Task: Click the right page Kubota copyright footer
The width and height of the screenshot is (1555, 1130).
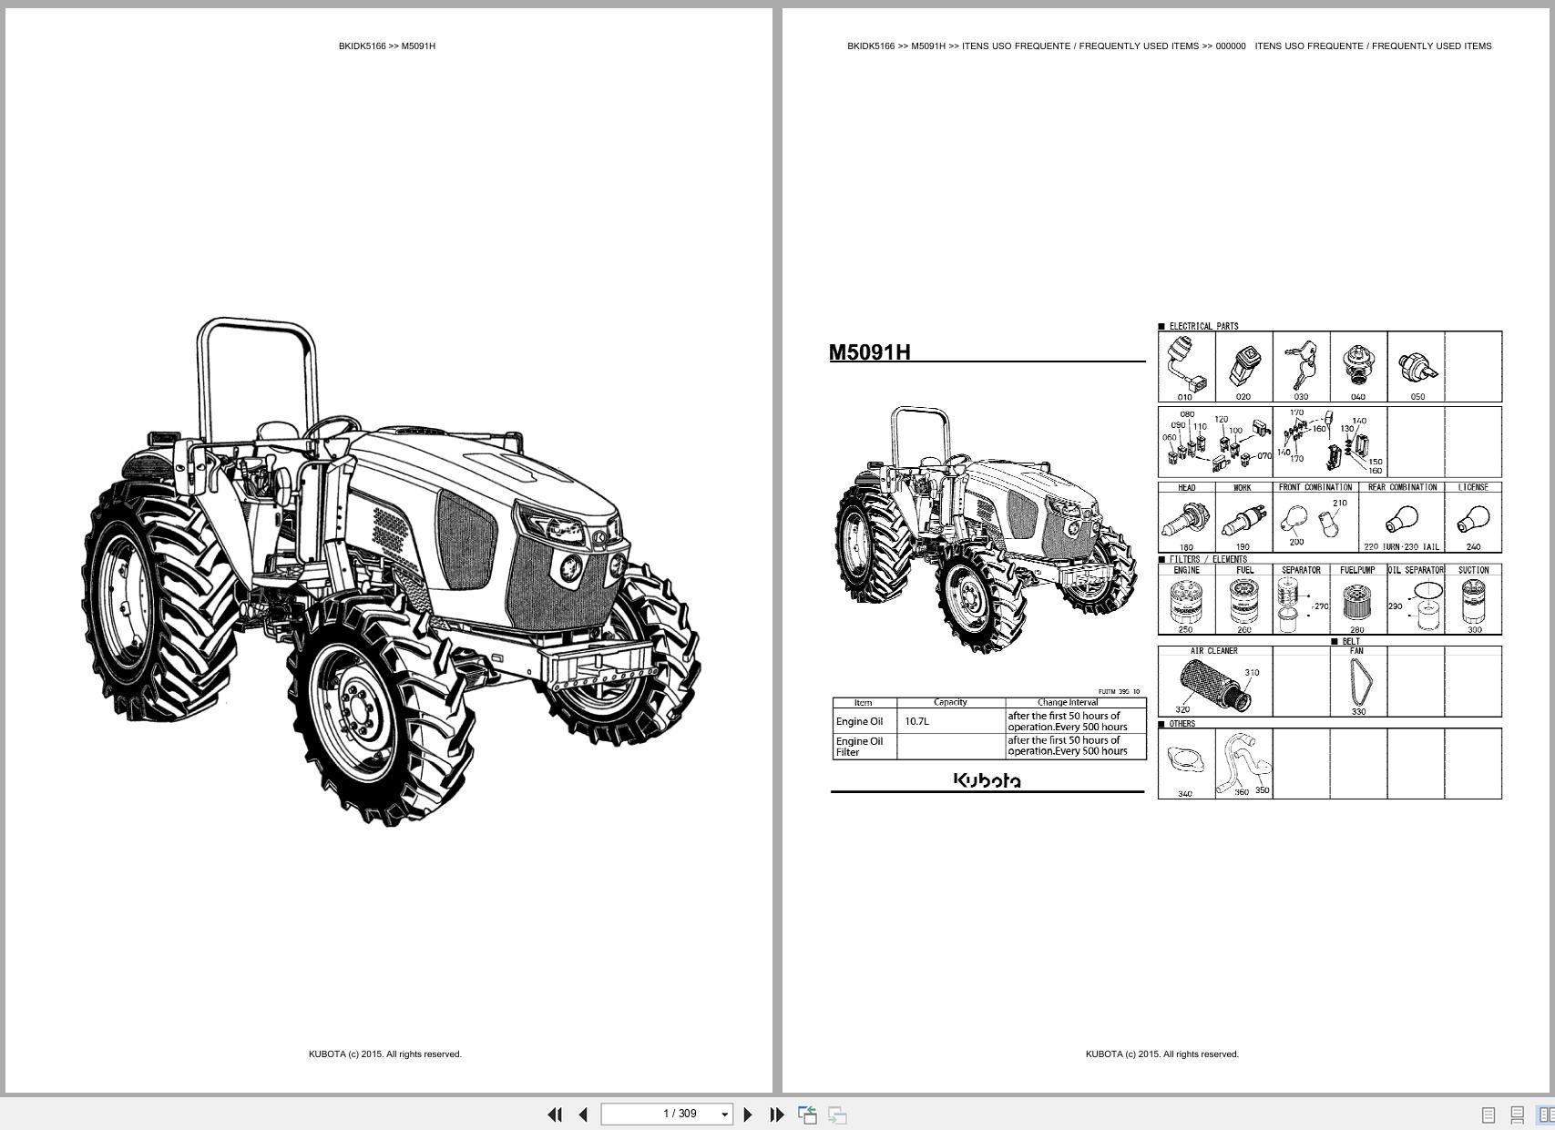Action: tap(1162, 1054)
